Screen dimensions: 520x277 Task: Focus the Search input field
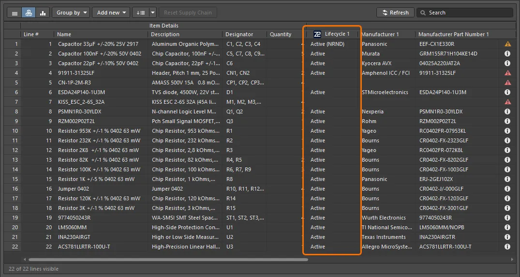click(x=464, y=13)
